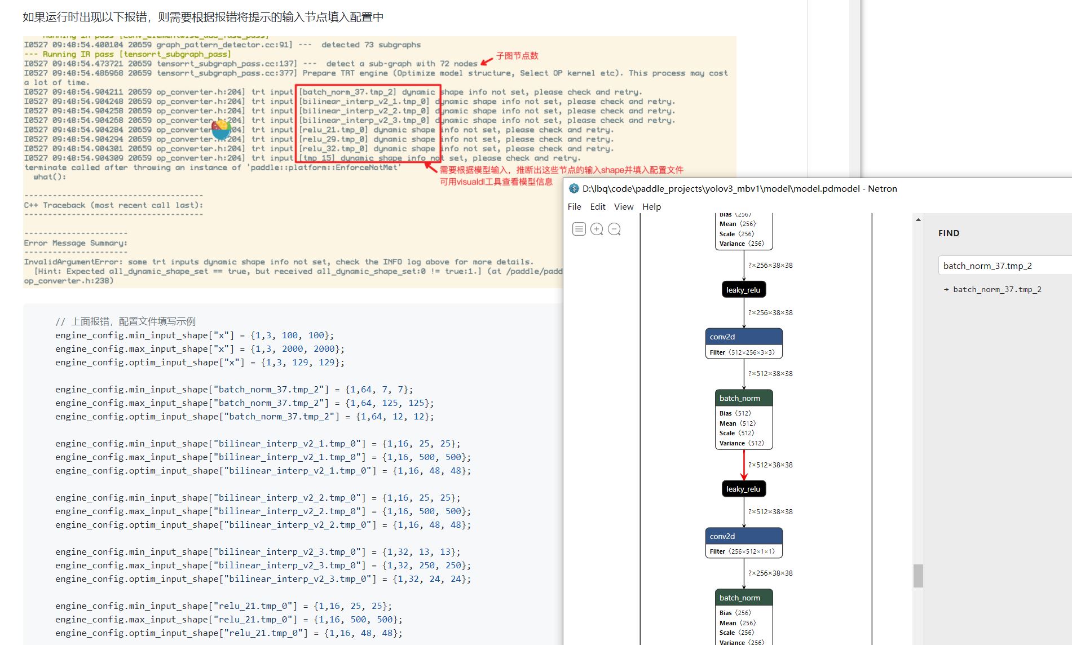Open the File menu in Netron
1072x645 pixels.
tap(574, 206)
